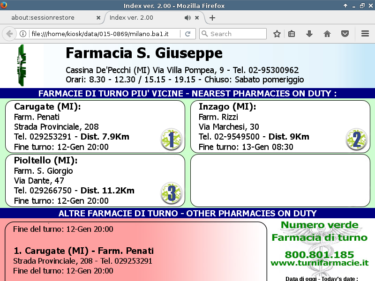Viewport: 375px width, 281px height.
Task: Open the downloads arrow icon
Action: [309, 34]
